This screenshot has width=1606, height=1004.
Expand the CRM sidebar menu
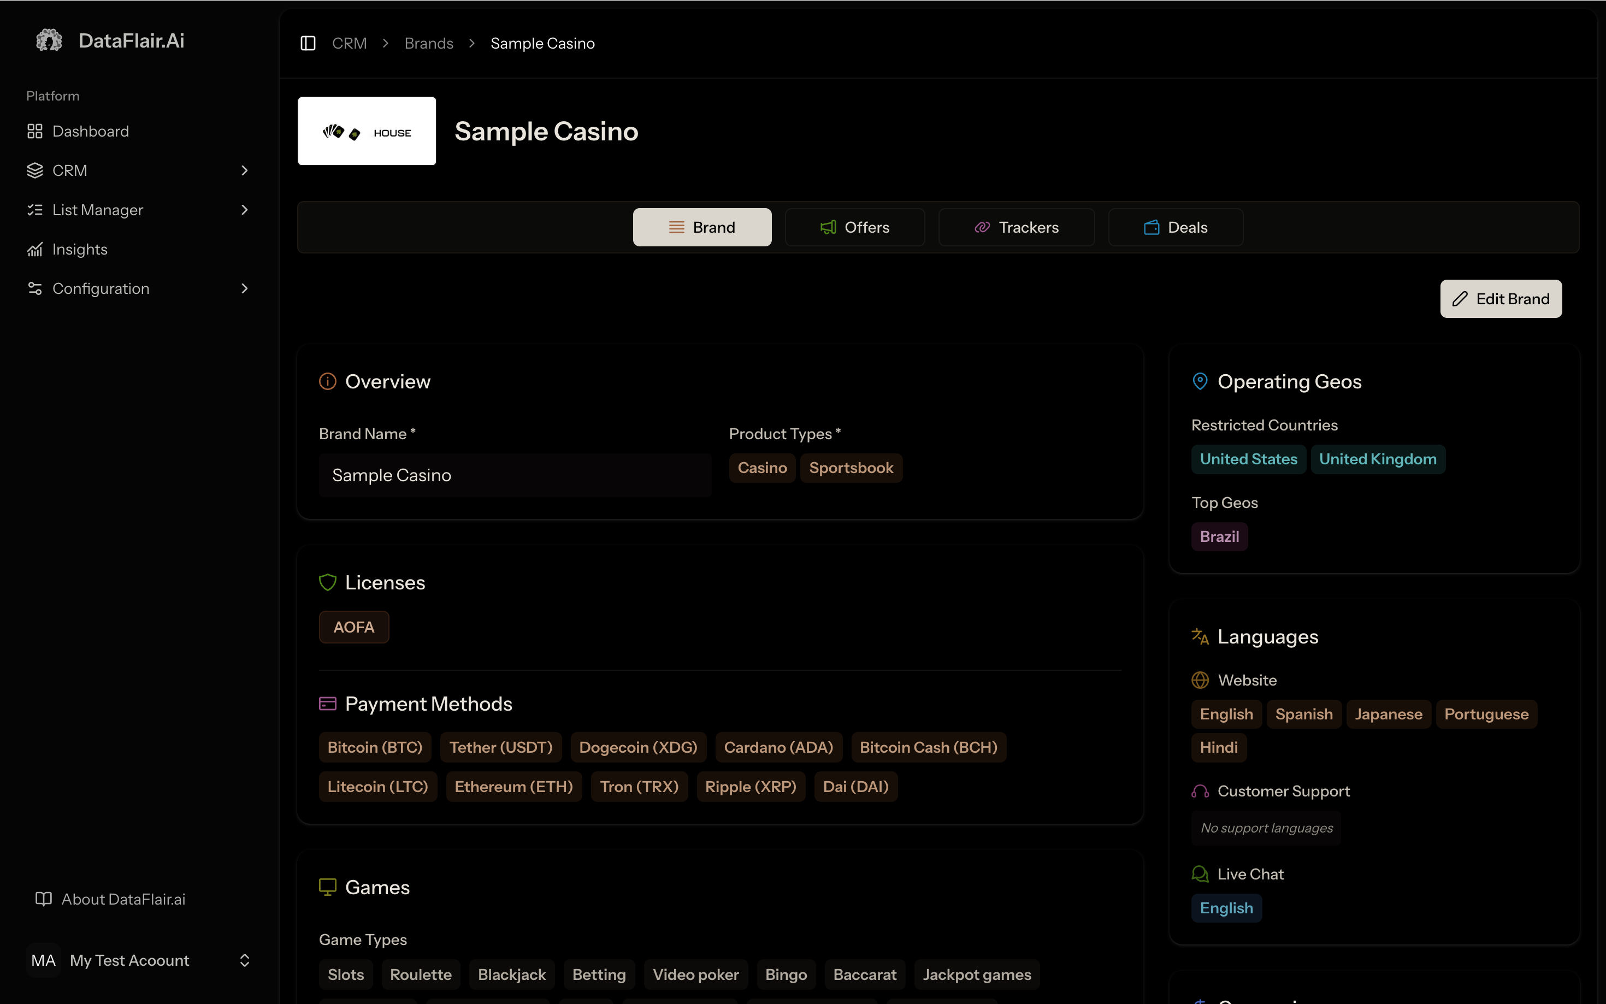coord(244,170)
